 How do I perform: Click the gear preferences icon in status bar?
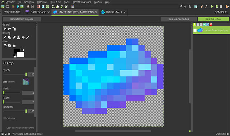[9, 134]
